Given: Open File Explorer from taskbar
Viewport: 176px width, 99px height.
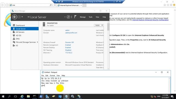Looking at the screenshot, I should (x=28, y=97).
